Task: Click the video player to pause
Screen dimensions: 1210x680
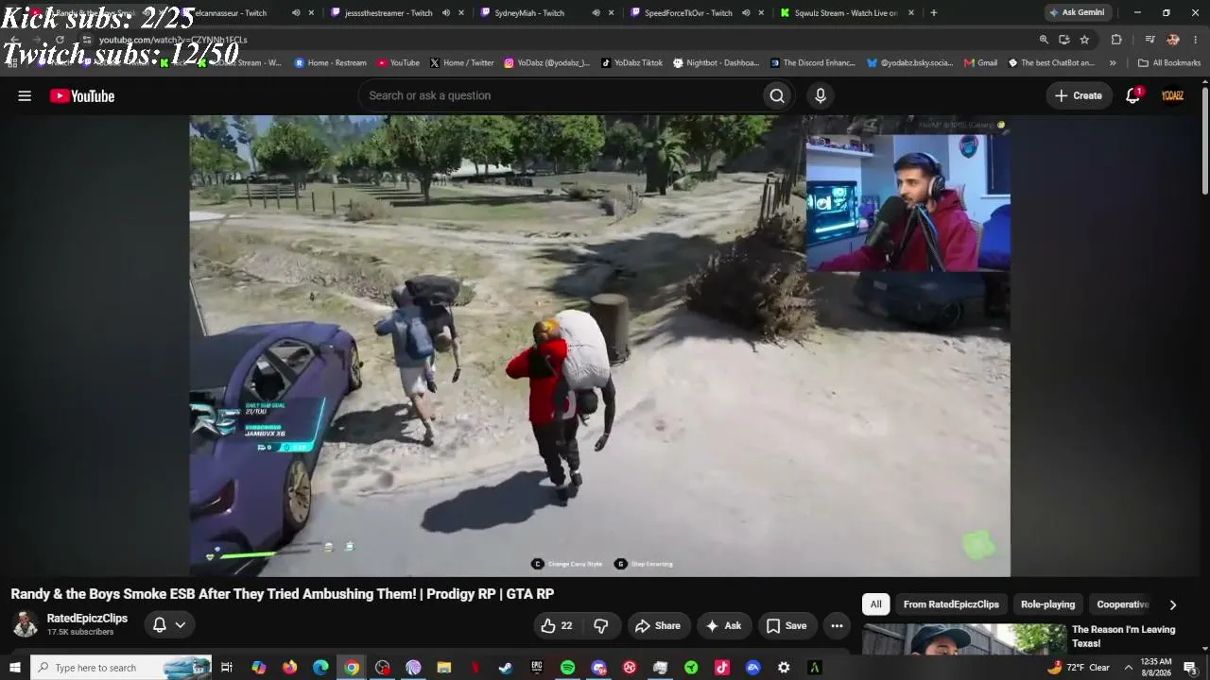Action: tap(599, 346)
